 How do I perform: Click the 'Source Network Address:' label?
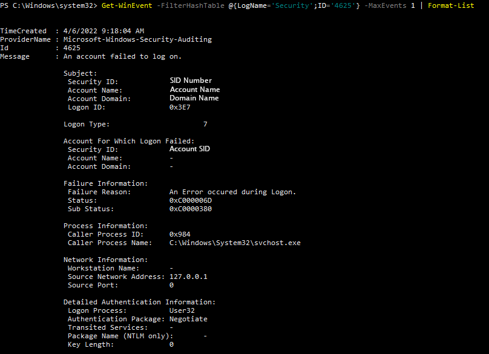[x=116, y=277]
